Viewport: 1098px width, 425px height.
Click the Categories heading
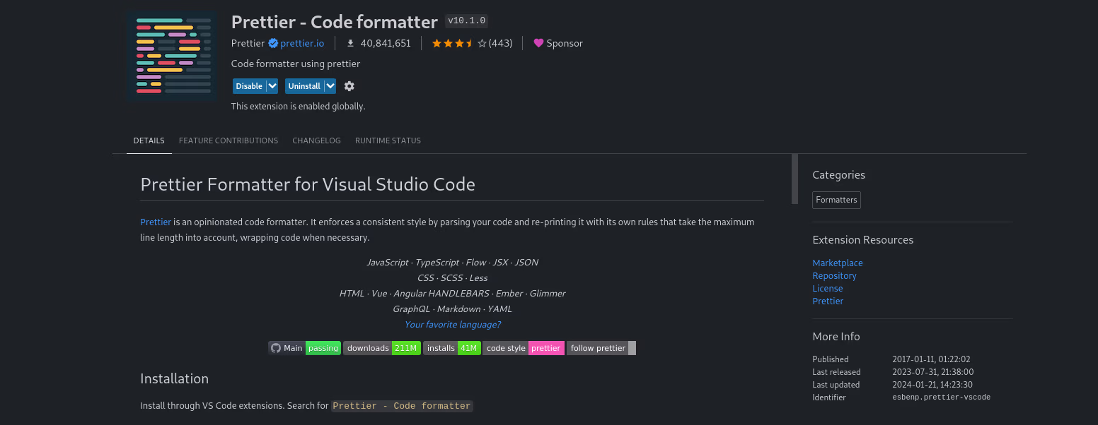click(x=838, y=175)
